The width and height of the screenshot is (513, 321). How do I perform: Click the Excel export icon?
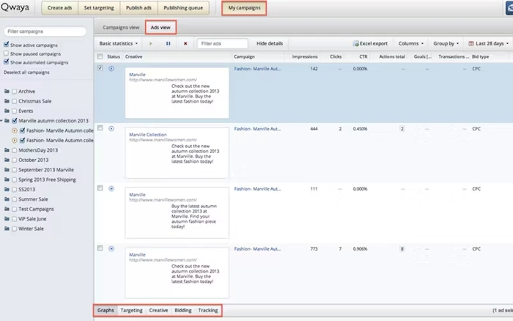[x=356, y=43]
